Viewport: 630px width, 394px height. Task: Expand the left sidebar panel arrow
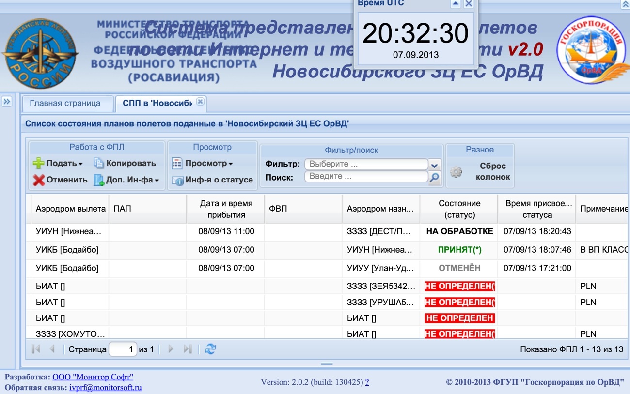point(6,102)
